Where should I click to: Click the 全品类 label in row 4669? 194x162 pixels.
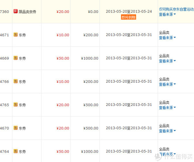164,56
